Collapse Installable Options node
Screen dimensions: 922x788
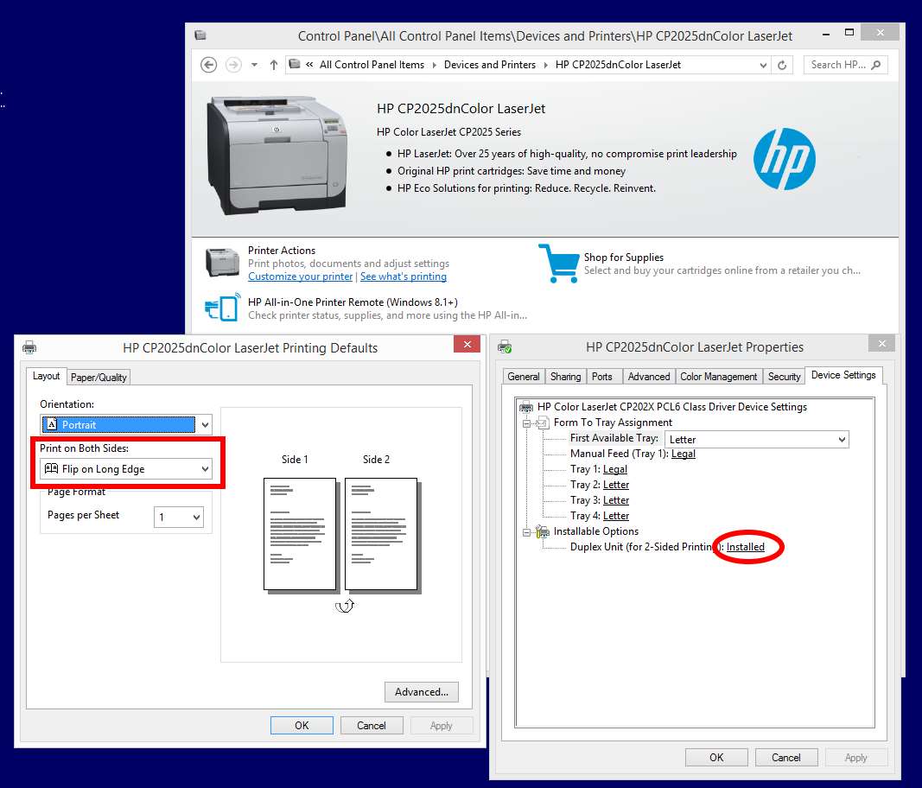coord(527,531)
